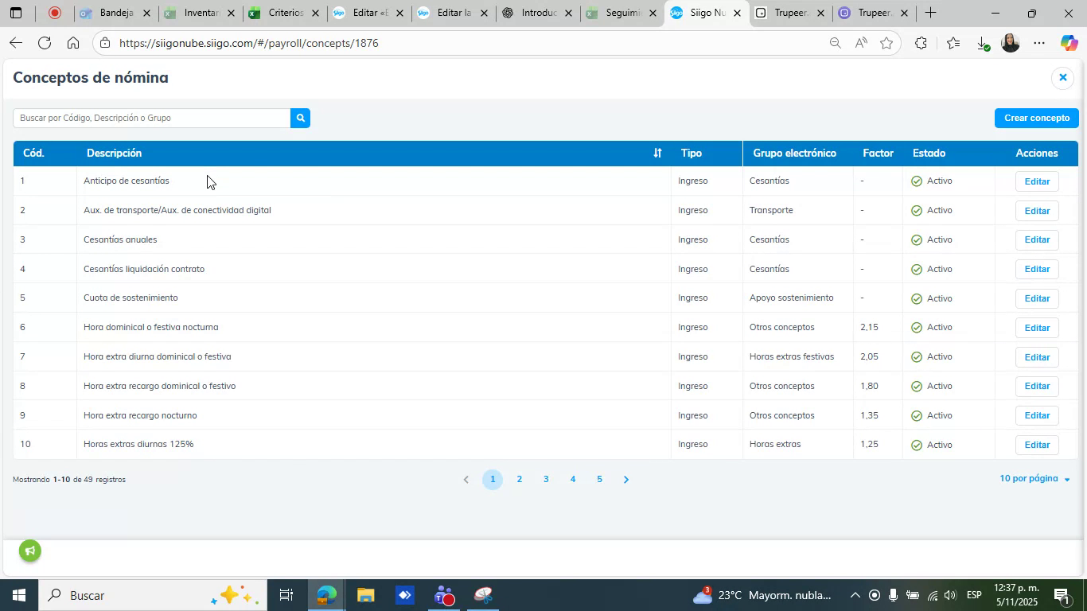Image resolution: width=1087 pixels, height=611 pixels.
Task: Navigate back in the browser
Action: pos(15,43)
